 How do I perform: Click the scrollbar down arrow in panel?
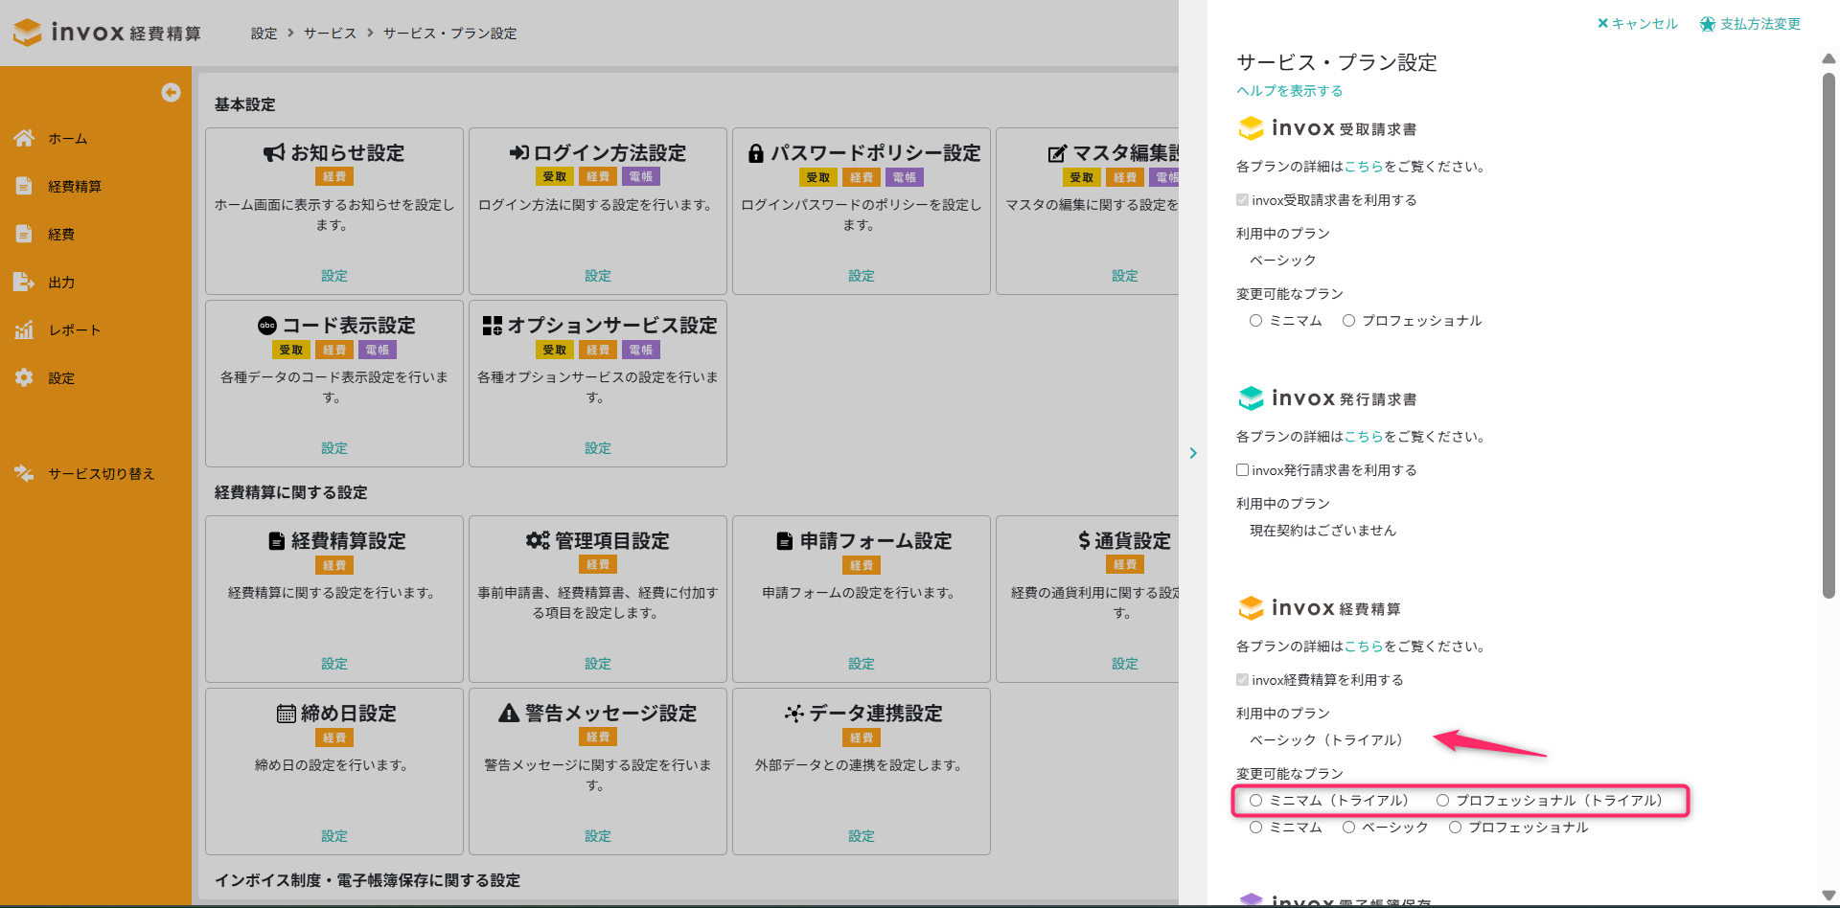(1828, 896)
